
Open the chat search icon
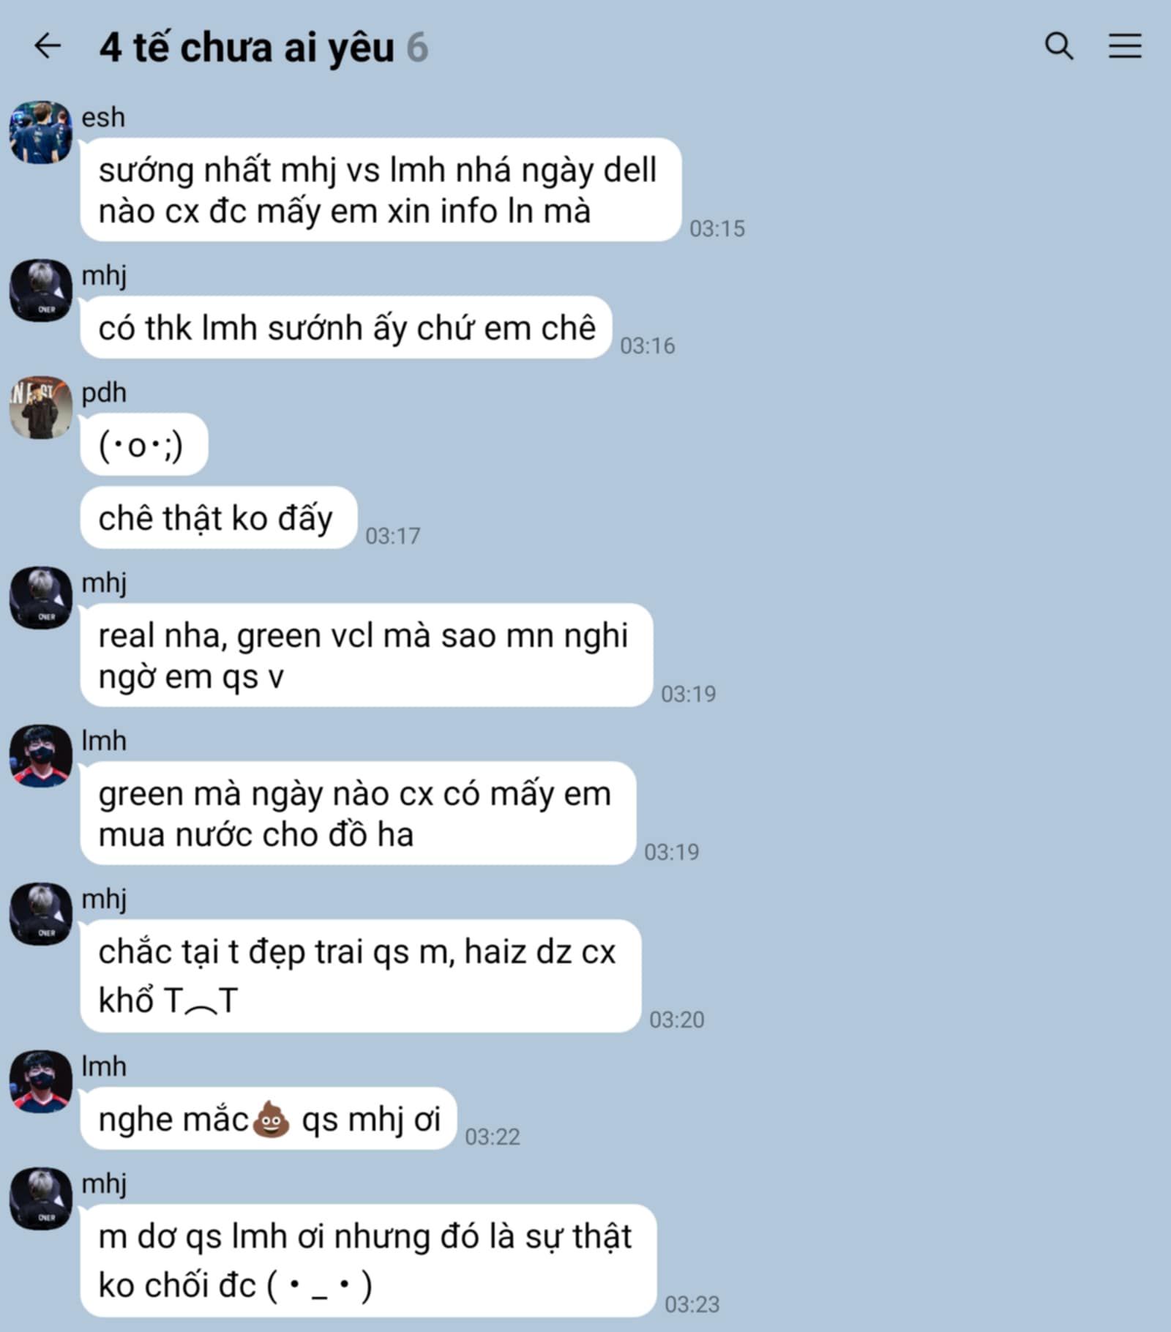pos(1058,45)
